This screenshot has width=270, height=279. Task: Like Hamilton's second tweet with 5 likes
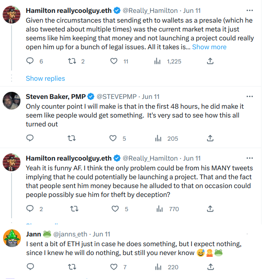[115, 209]
